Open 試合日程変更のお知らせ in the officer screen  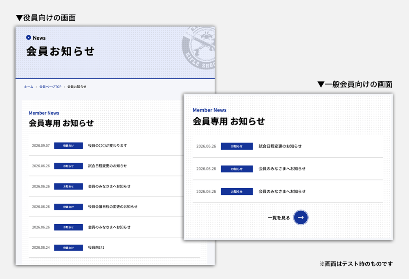108,166
